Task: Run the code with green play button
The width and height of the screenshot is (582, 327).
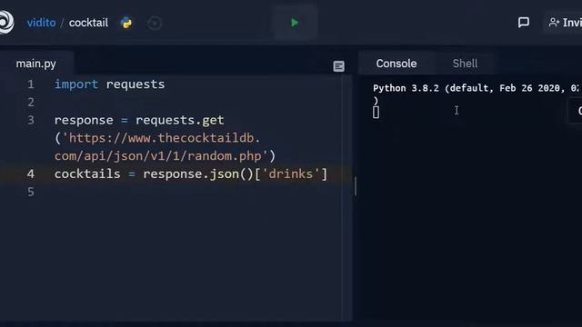Action: point(295,23)
